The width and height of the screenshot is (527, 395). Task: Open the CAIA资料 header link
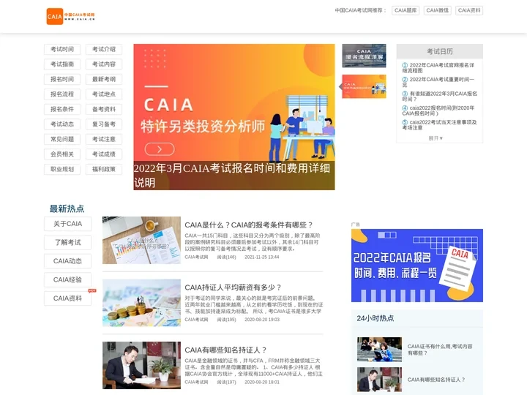click(469, 10)
